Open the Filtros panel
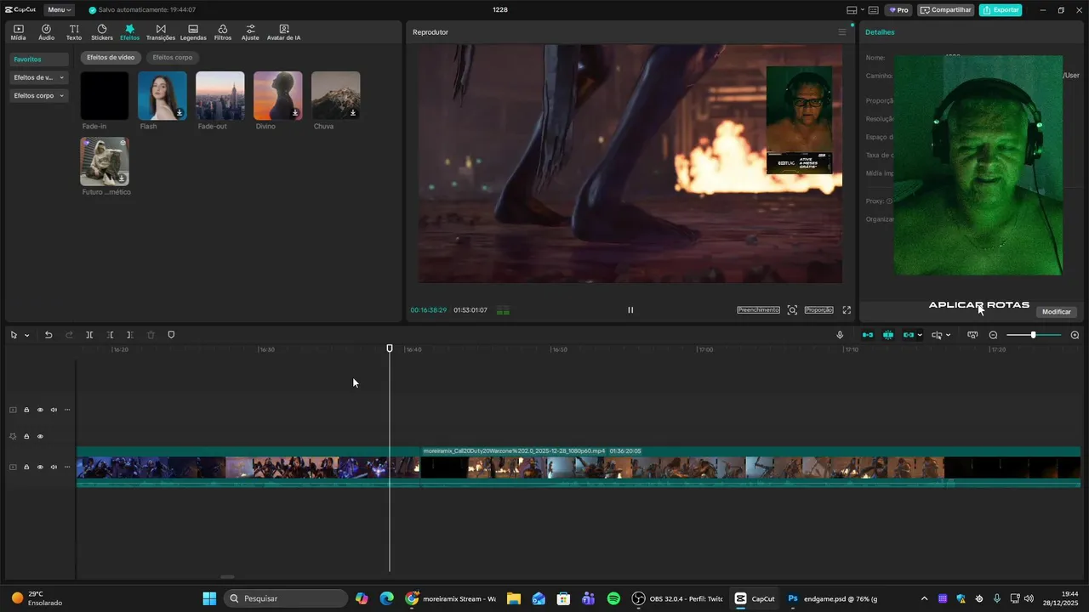This screenshot has width=1089, height=612. click(223, 32)
